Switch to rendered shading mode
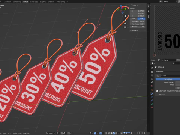Viewport: 180px width, 135px height. (x=116, y=133)
